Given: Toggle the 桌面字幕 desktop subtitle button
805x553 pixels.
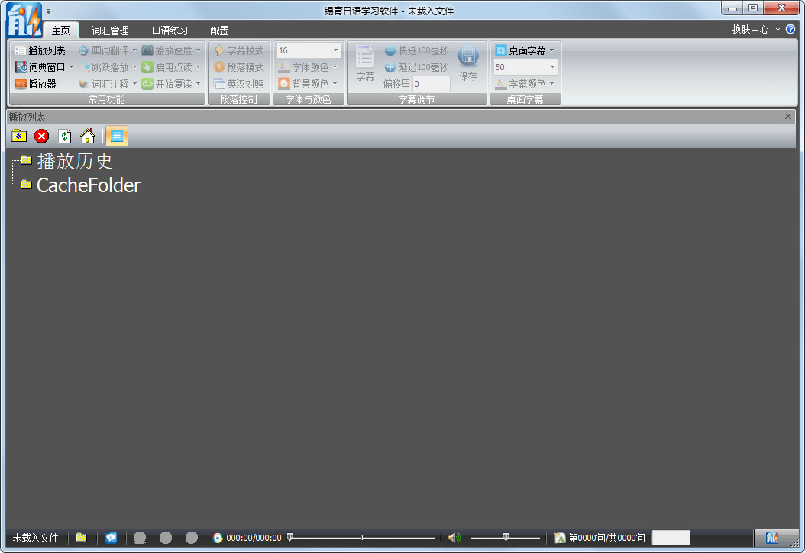Looking at the screenshot, I should 520,50.
